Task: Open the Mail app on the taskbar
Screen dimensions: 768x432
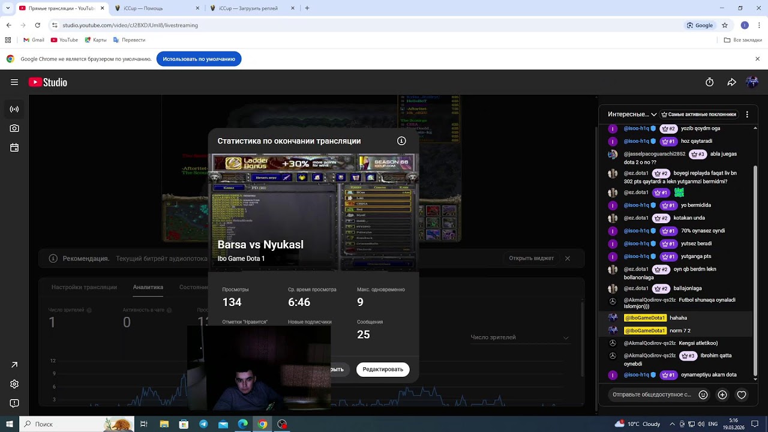Action: point(223,424)
